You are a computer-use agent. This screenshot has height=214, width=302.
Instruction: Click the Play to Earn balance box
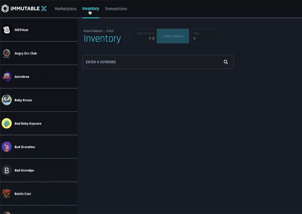[143, 36]
